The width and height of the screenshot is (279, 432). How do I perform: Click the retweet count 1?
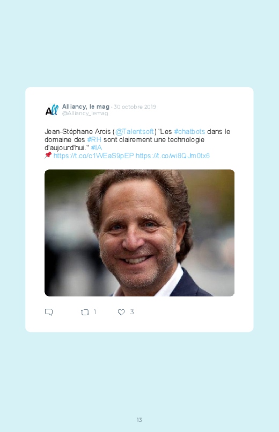click(x=95, y=312)
